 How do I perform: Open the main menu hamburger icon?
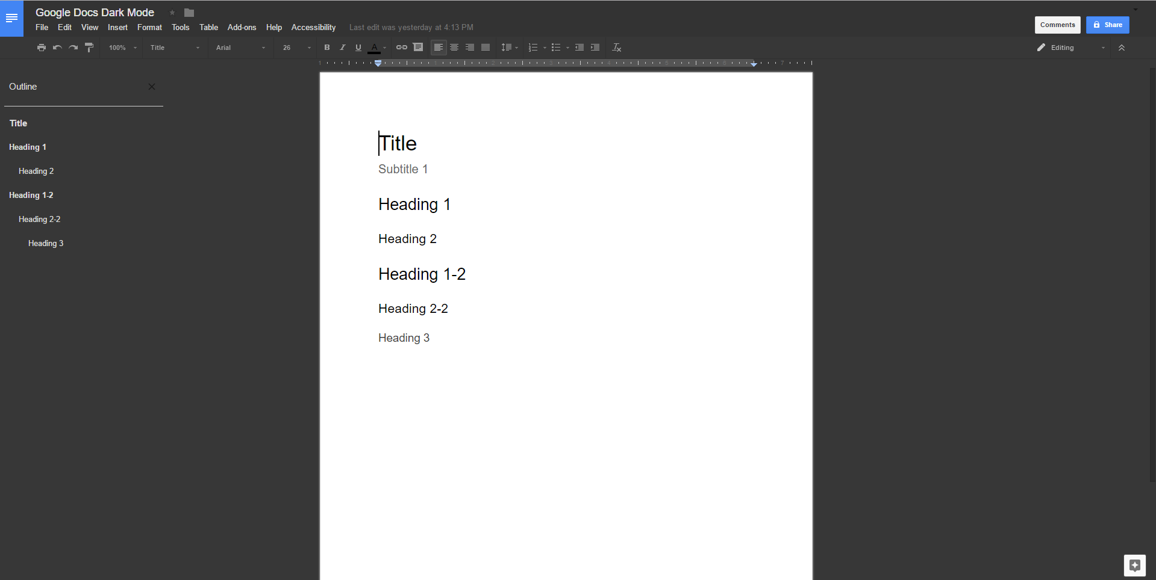click(x=11, y=18)
